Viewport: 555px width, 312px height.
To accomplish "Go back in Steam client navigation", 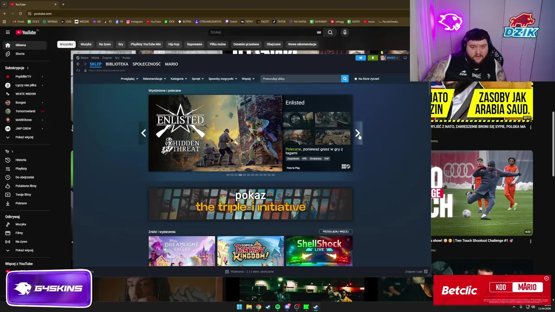I will click(x=78, y=64).
